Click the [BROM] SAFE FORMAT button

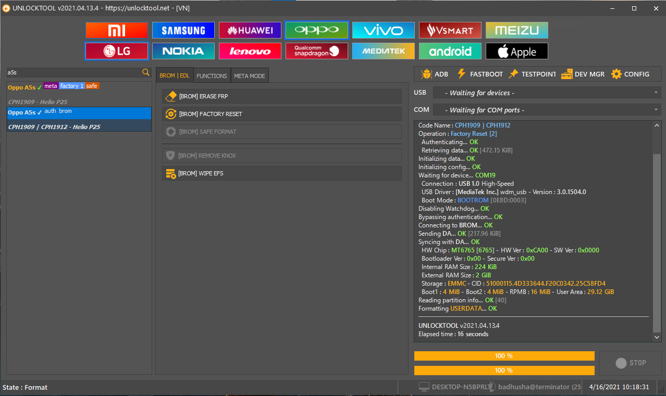pos(282,132)
